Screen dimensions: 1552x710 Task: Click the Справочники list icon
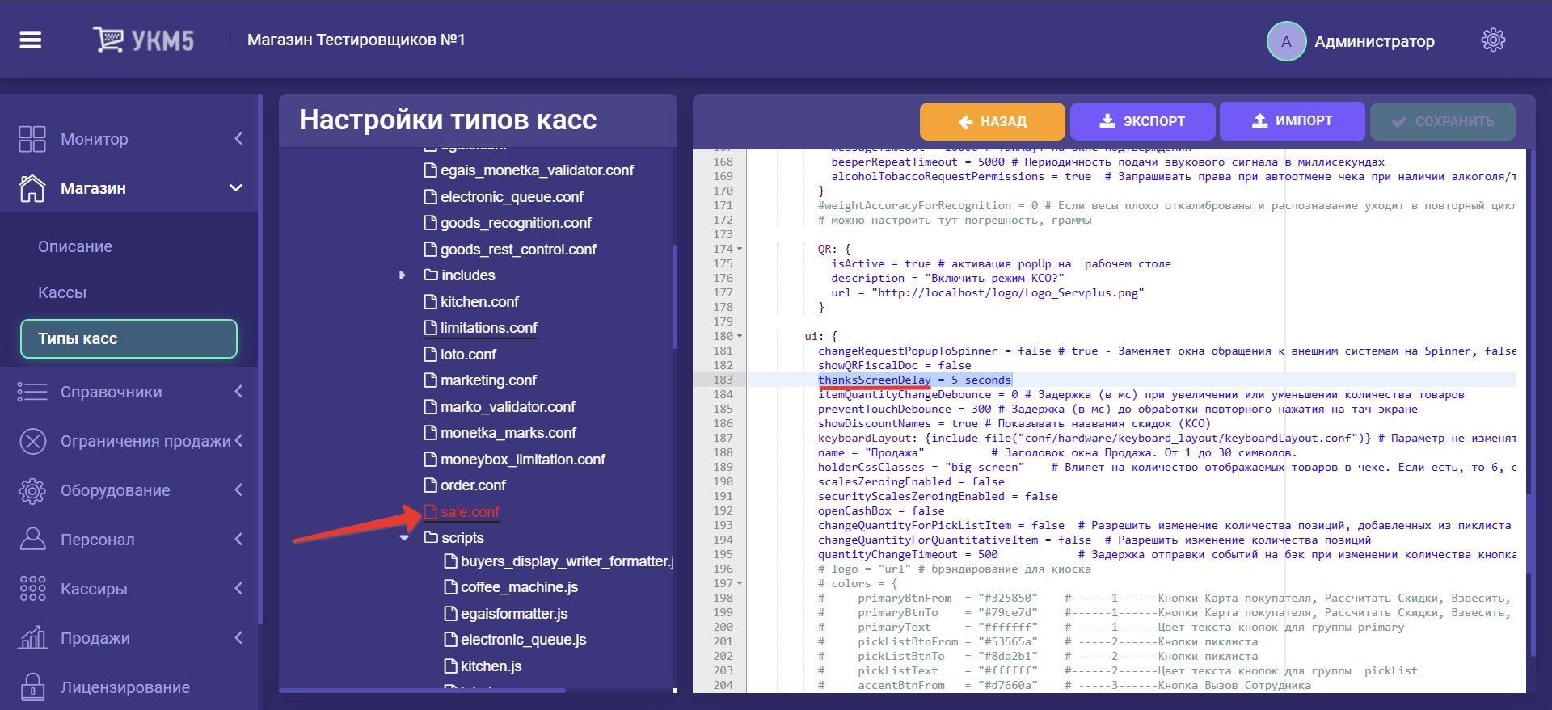click(32, 392)
